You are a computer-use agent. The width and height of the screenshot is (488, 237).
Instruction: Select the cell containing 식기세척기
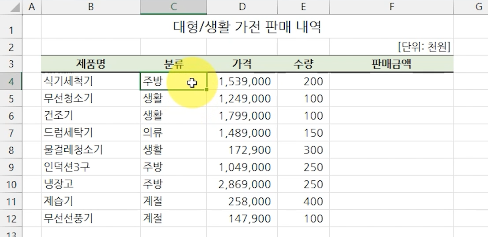(90, 81)
